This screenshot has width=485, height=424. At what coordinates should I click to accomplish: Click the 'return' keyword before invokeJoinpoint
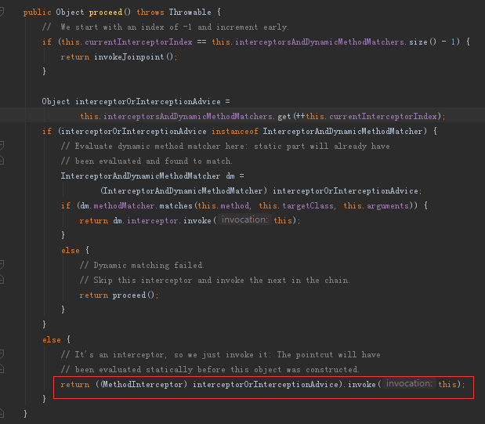pyautogui.click(x=75, y=57)
